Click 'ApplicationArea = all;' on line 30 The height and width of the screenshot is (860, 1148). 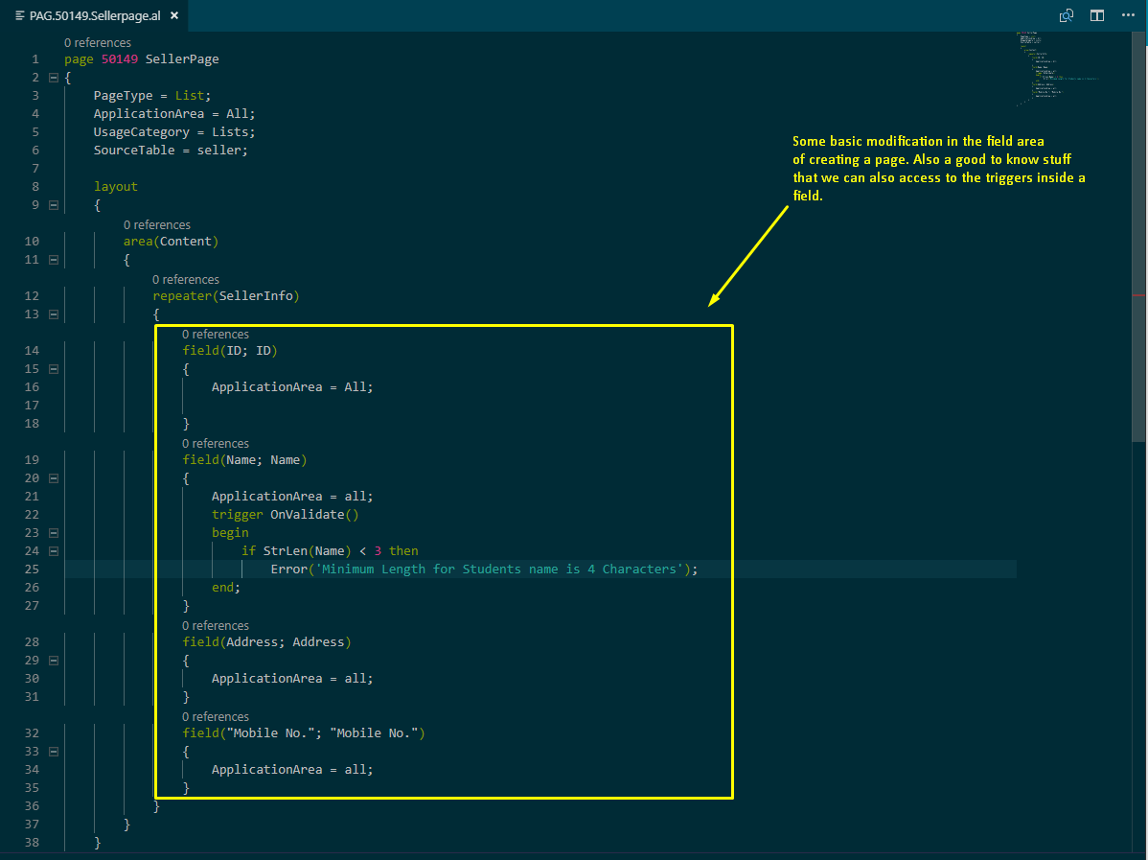tap(292, 679)
